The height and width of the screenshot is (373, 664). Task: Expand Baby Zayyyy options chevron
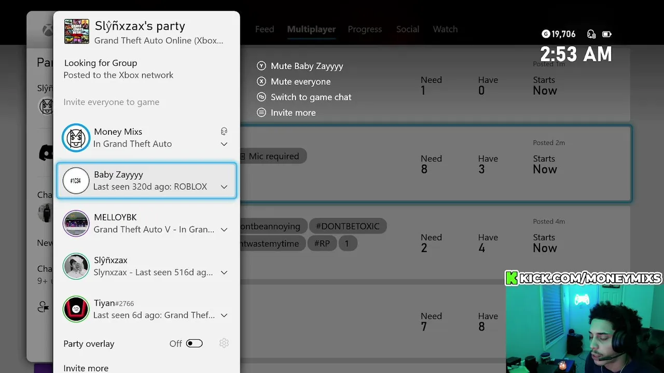click(224, 187)
